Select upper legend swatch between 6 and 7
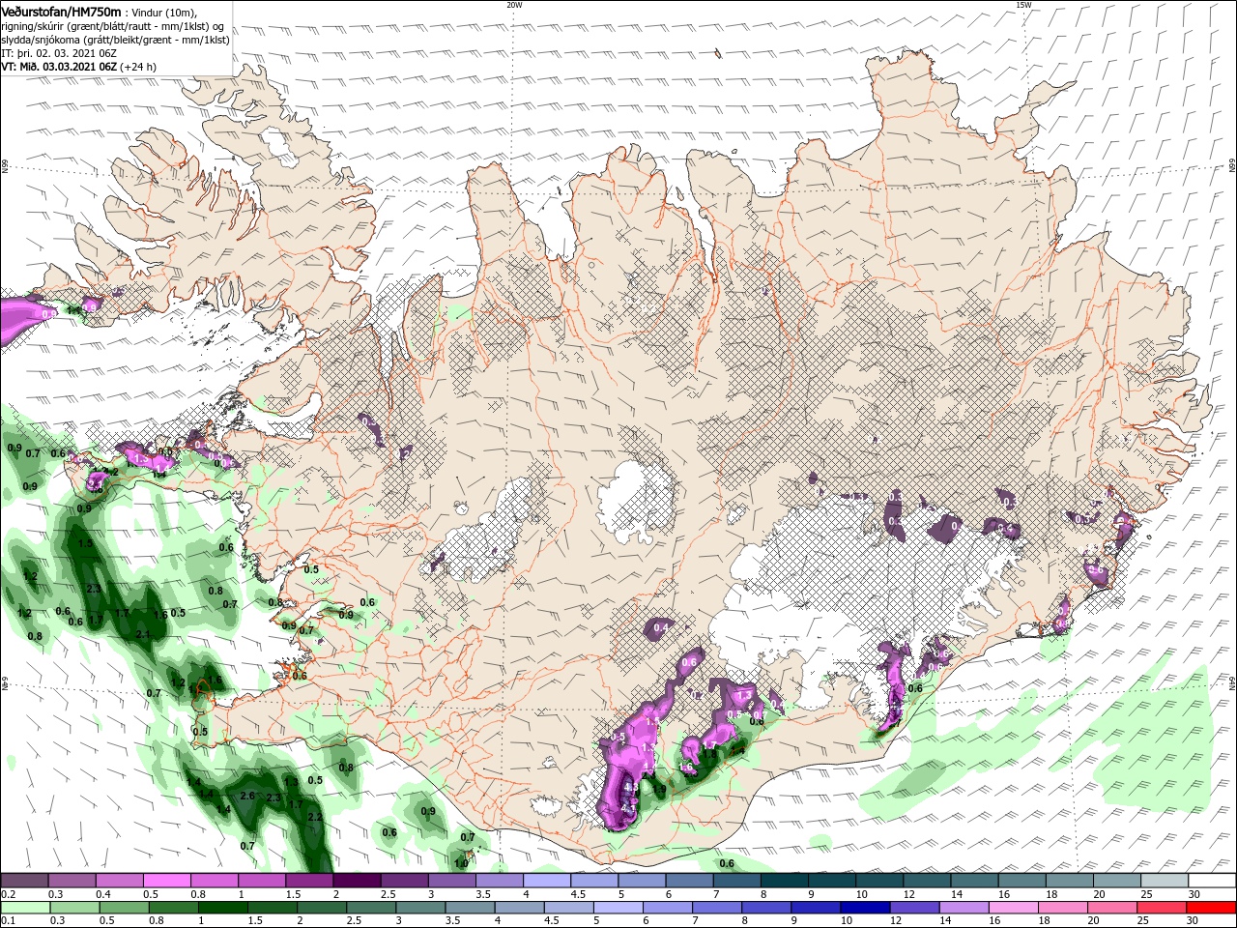1237x928 pixels. tap(689, 880)
